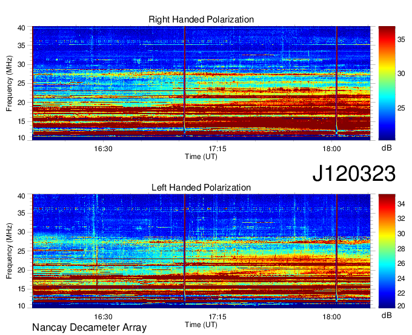Click the 15 MHz tick on Right Handed plot

(21, 121)
